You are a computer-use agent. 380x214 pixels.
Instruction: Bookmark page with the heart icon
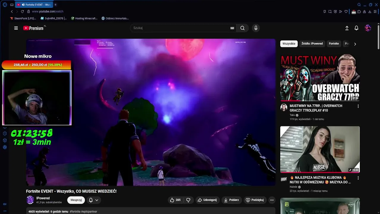[346, 12]
